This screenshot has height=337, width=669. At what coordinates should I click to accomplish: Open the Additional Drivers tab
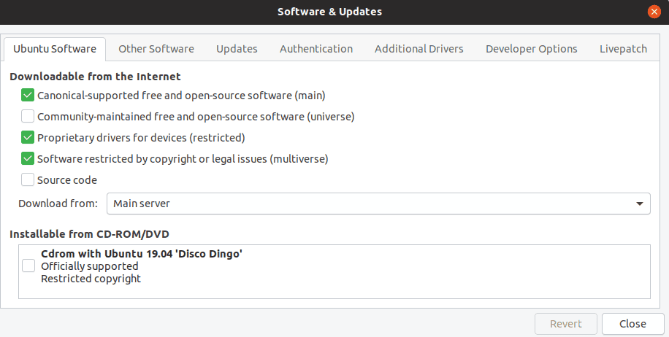pos(418,49)
